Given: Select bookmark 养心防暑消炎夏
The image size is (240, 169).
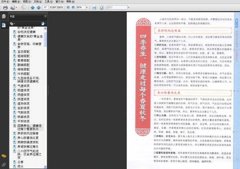Looking at the screenshot, I should coord(28,138).
